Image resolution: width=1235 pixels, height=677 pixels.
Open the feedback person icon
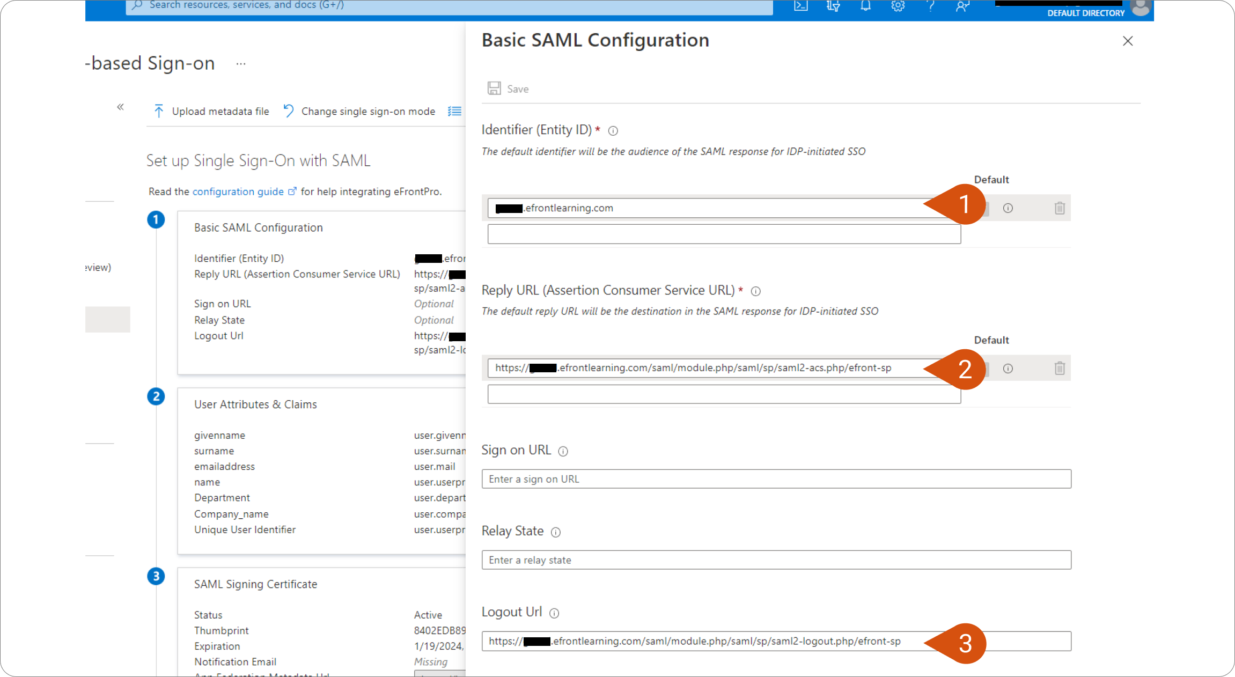click(962, 6)
